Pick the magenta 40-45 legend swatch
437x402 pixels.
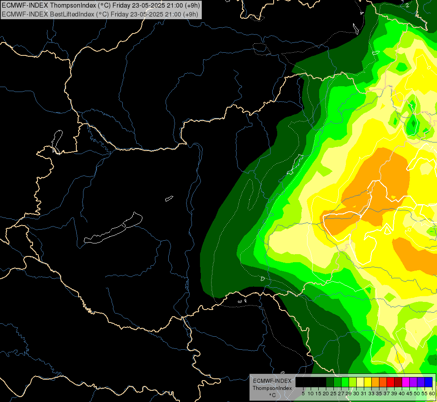[406, 382]
